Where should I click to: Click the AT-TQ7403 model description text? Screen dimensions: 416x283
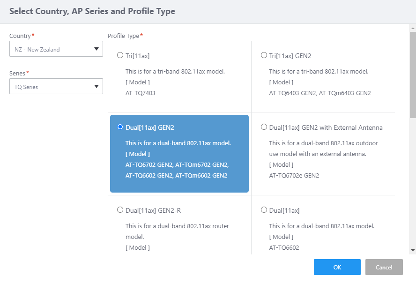[x=141, y=93]
